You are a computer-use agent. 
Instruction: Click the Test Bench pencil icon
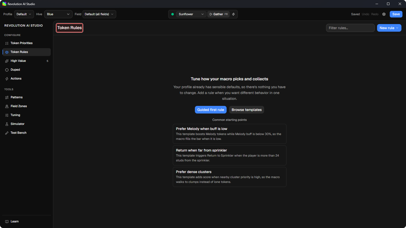click(7, 133)
